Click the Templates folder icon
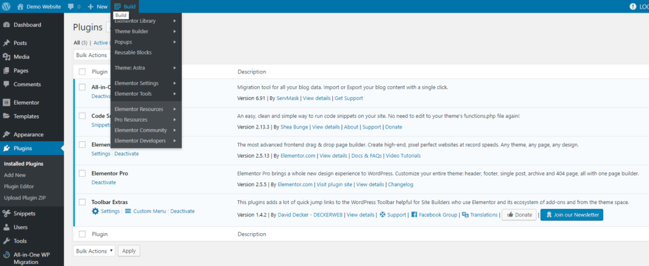 (x=6, y=117)
